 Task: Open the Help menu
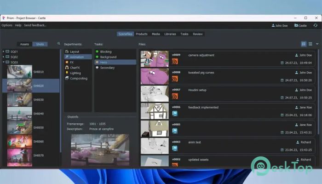tap(18, 25)
